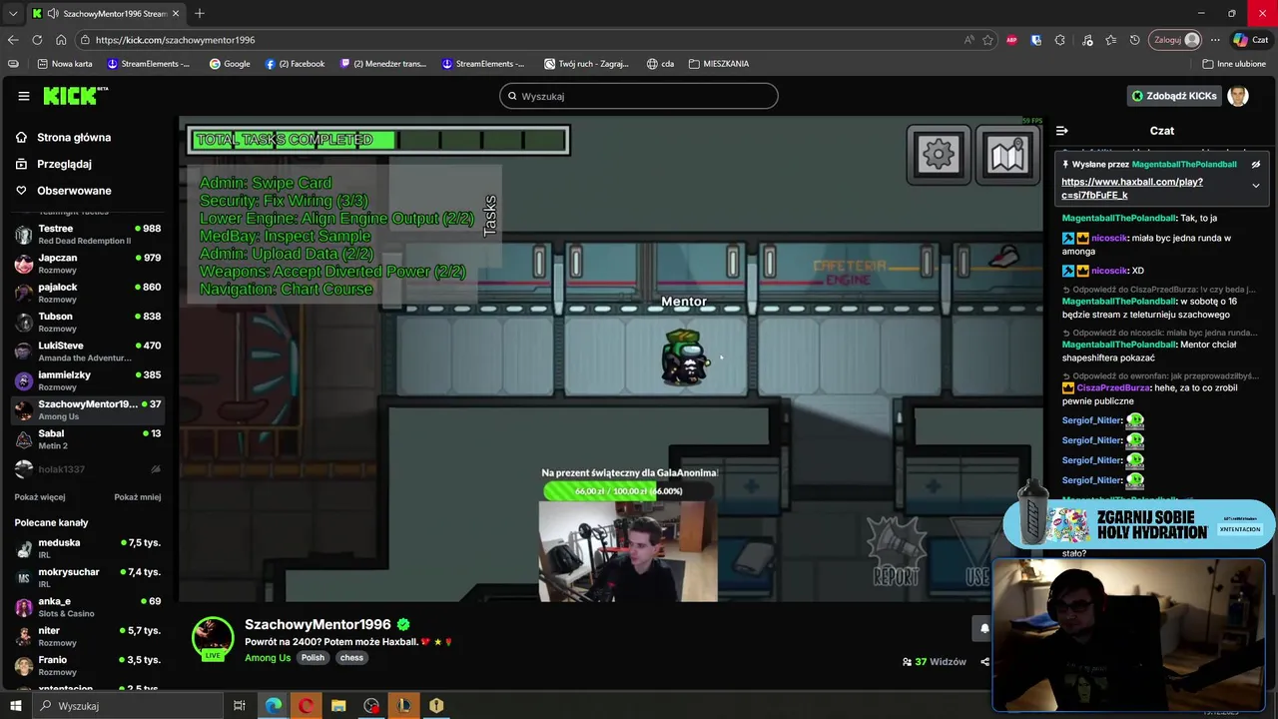
Task: Click the share icon beside viewer count
Action: click(x=984, y=661)
